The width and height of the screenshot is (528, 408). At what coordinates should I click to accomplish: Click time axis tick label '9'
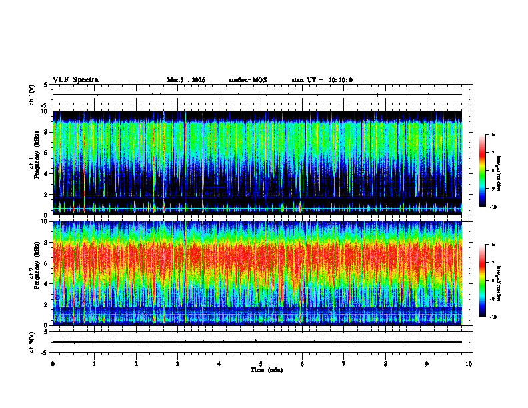[x=427, y=364]
